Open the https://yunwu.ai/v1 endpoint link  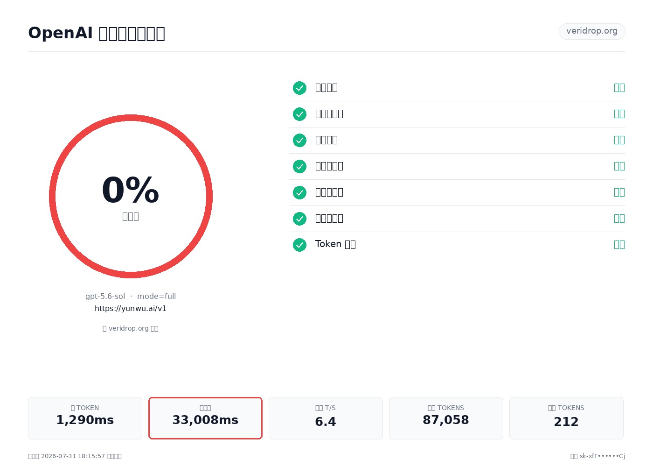131,308
